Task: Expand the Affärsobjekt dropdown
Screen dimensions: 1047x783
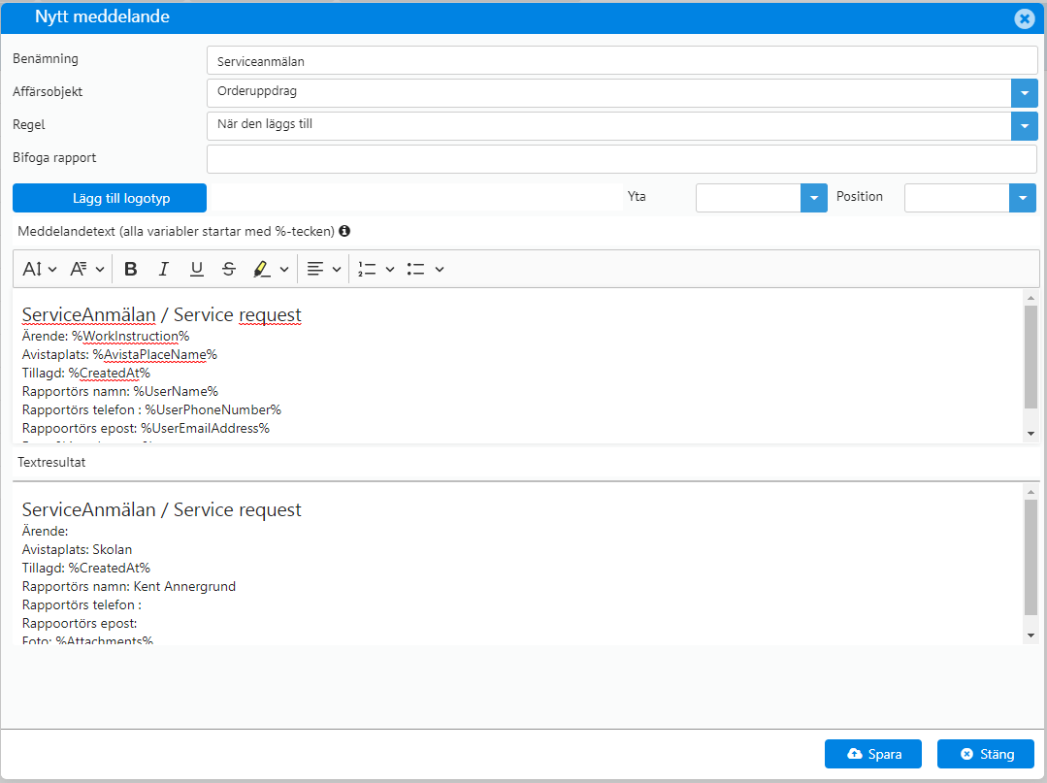Action: tap(1025, 93)
